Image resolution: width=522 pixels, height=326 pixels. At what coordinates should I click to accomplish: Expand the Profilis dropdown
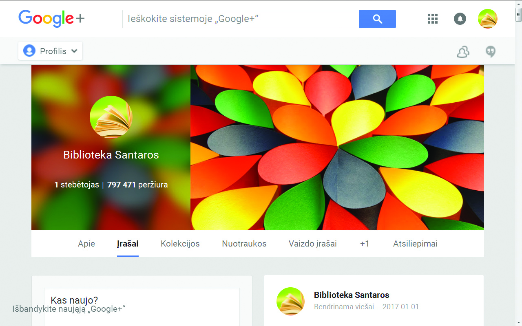tap(51, 51)
